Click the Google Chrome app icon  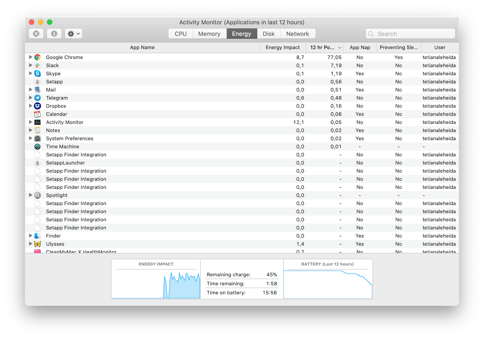coord(38,57)
